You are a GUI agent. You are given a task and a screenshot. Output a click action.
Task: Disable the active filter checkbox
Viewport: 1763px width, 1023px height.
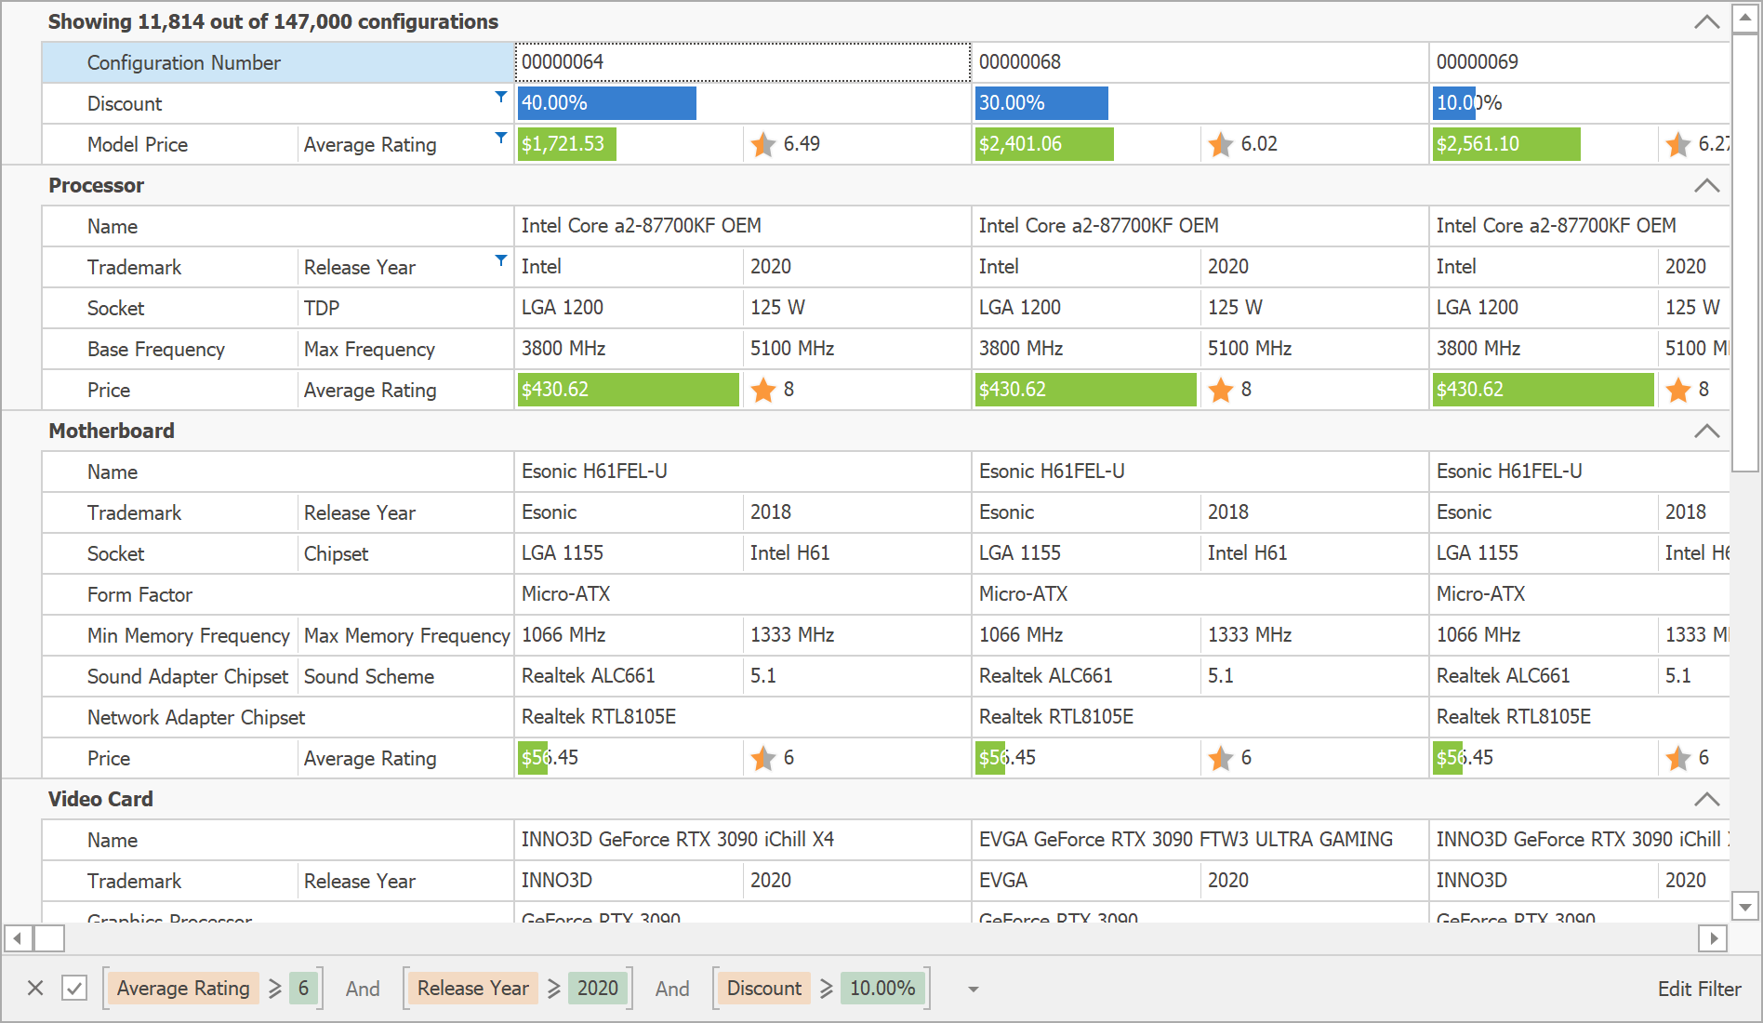(74, 988)
